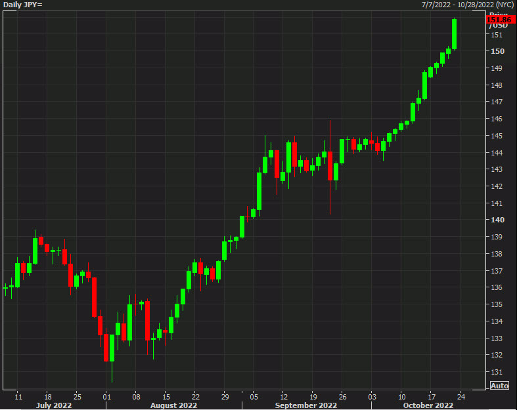Click the 145 price axis label
Screen dimensions: 517x410
point(497,136)
